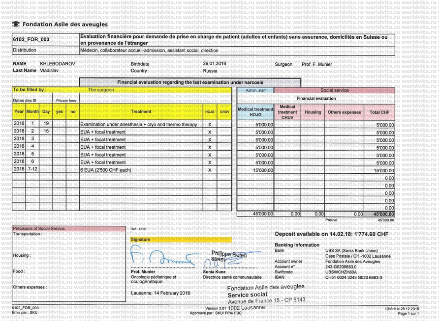The width and height of the screenshot is (439, 321).
Task: Select IBAN "CH51 0024 3243 G020 6683 0"
Action: click(353, 277)
